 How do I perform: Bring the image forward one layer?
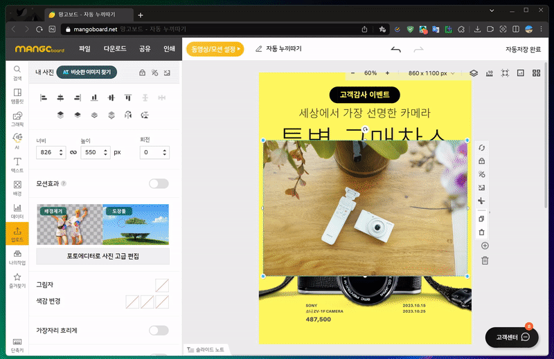click(78, 115)
